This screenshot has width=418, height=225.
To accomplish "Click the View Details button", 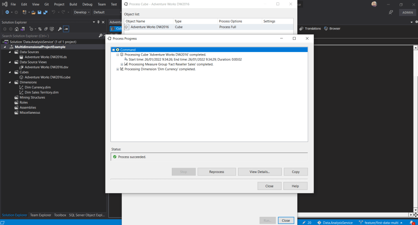I will 259,172.
